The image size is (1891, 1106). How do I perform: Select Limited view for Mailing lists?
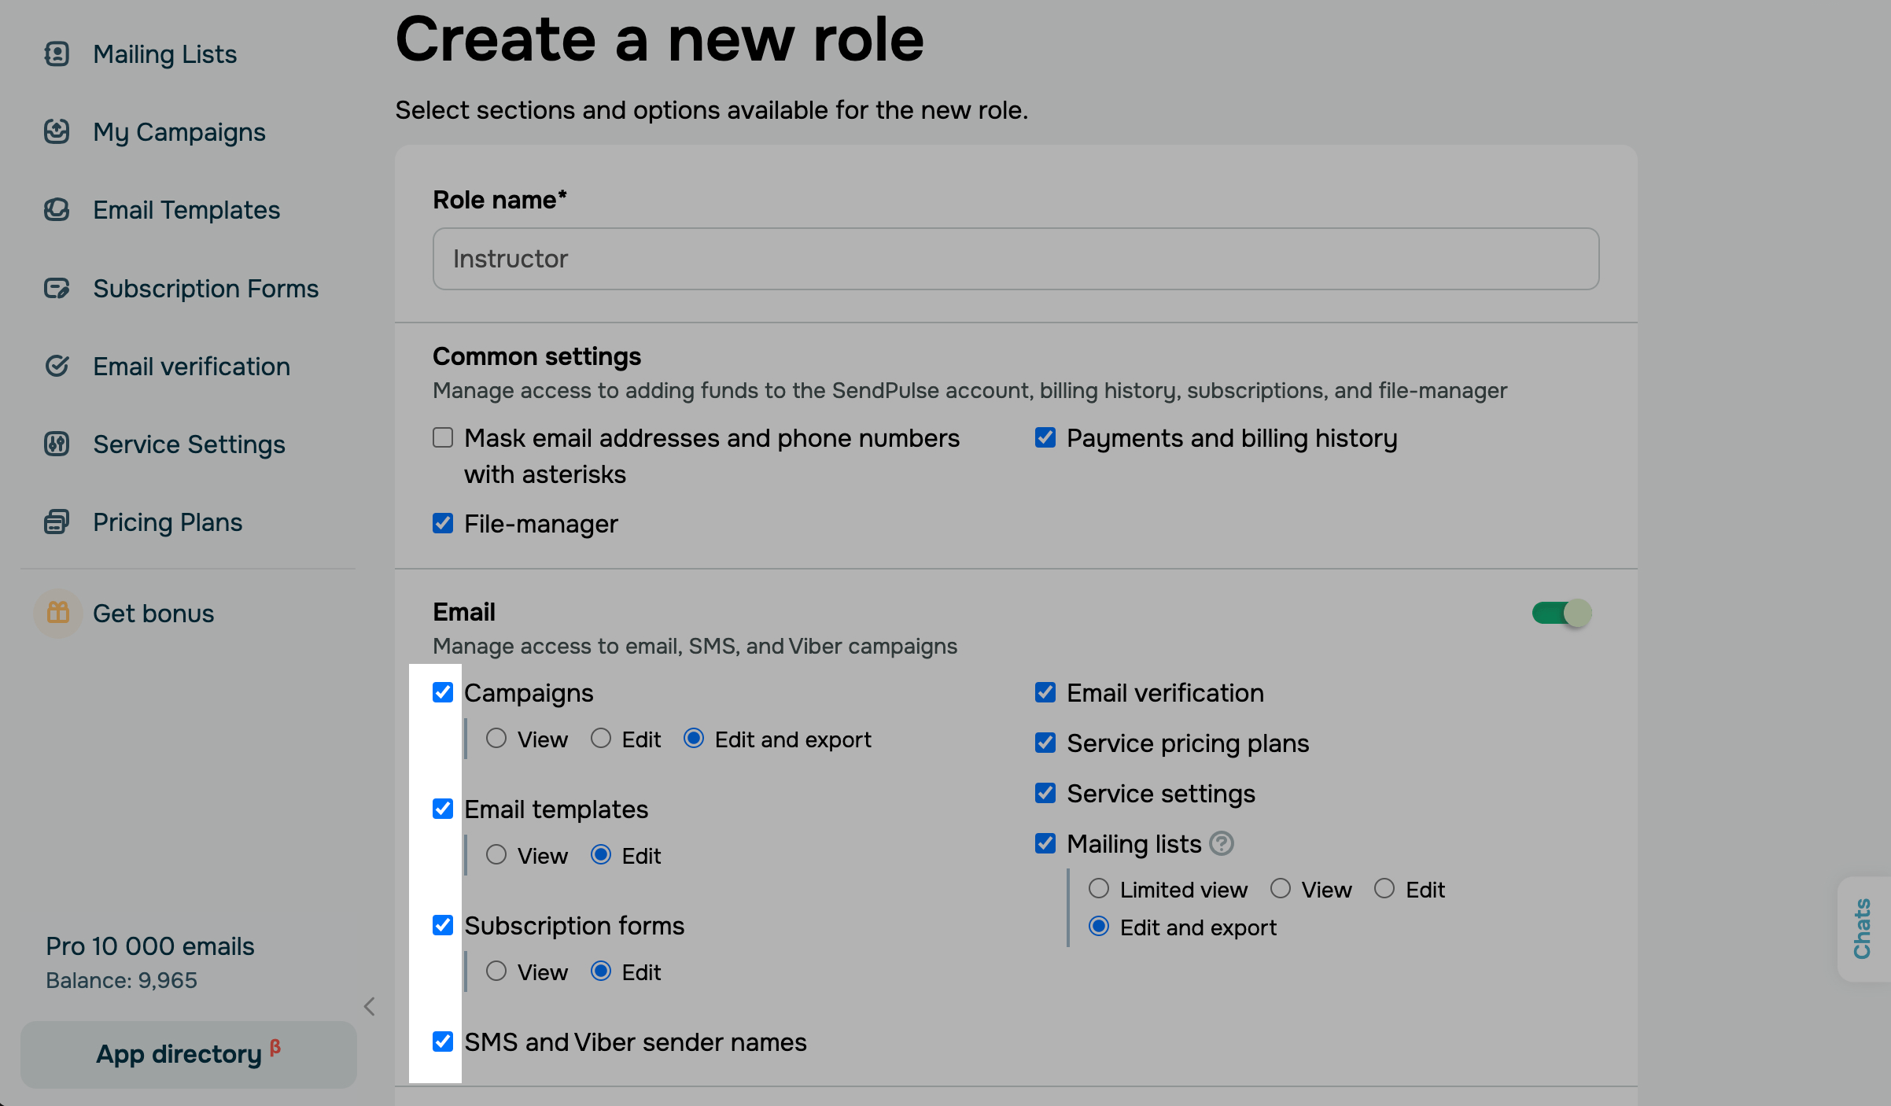pyautogui.click(x=1099, y=889)
